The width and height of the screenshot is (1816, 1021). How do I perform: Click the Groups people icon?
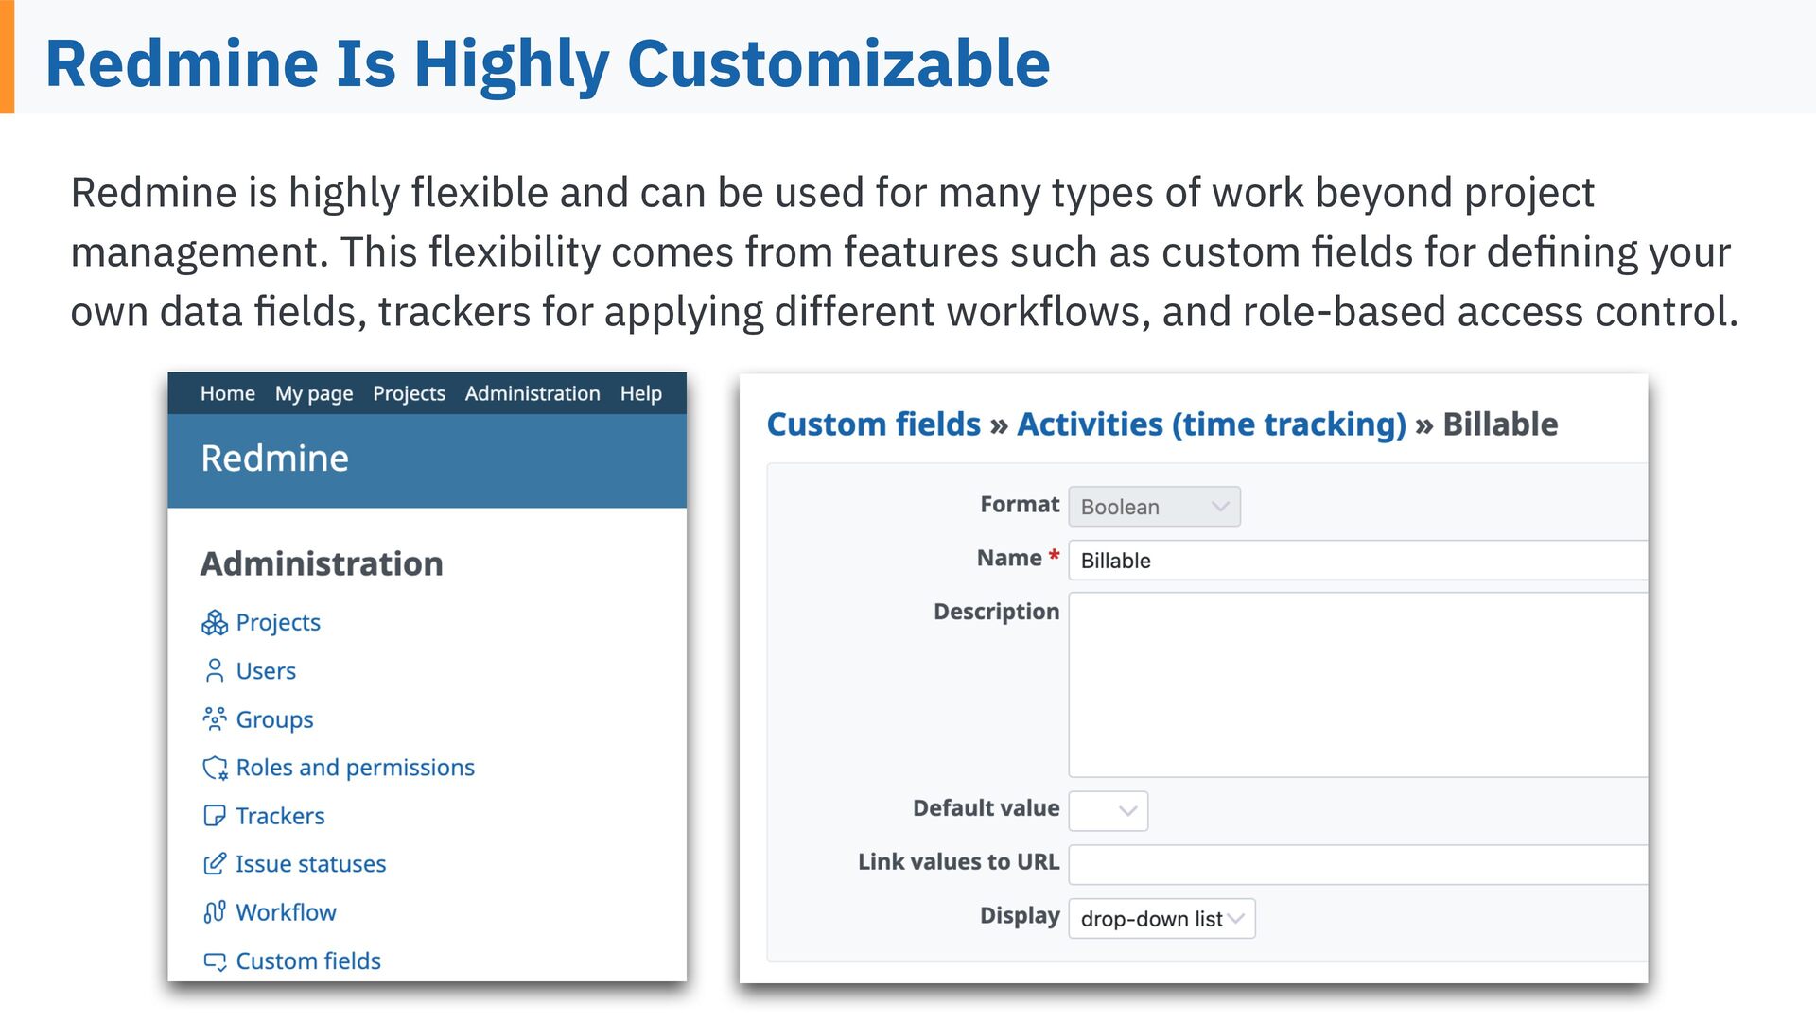click(x=215, y=718)
